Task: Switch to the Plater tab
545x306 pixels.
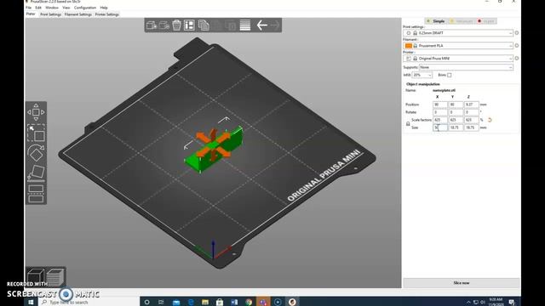Action: [x=31, y=14]
